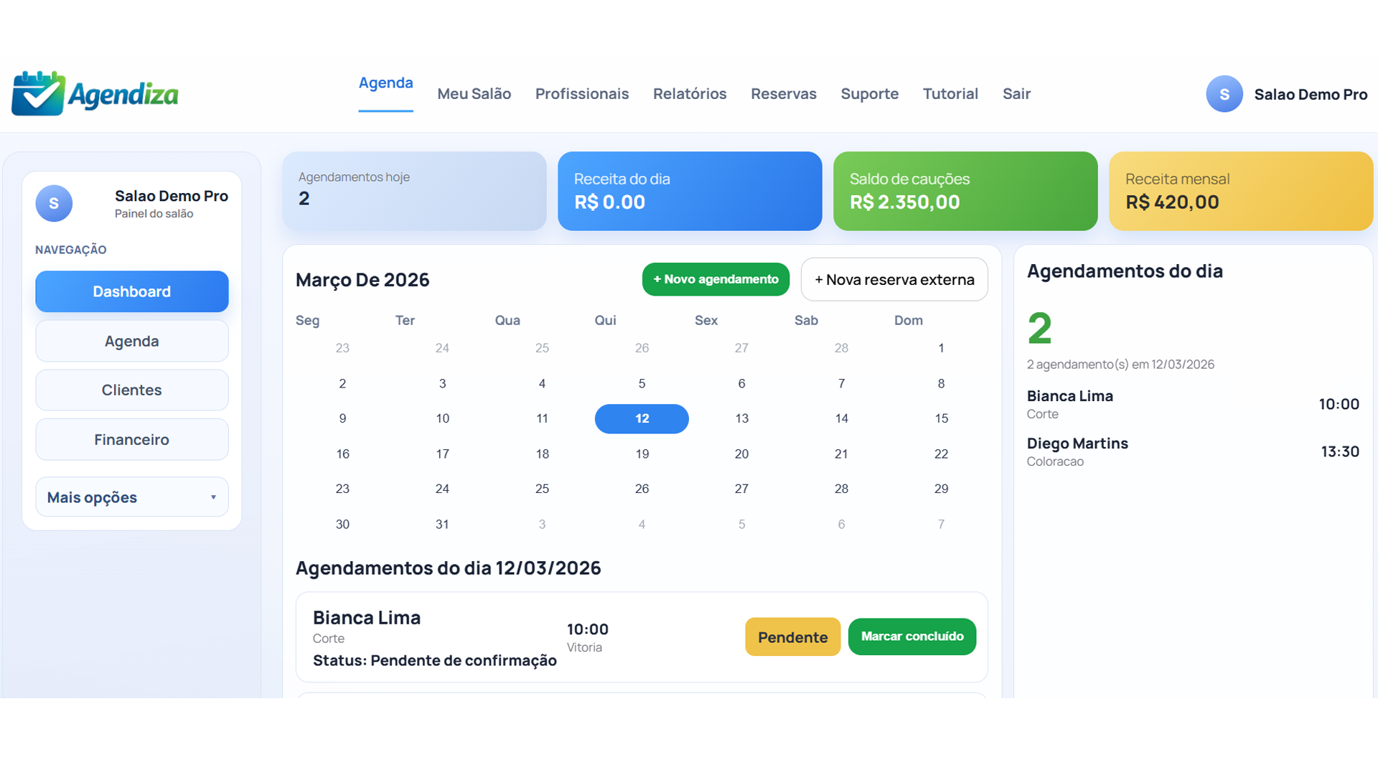Click the sidebar salon profile avatar

(x=54, y=203)
